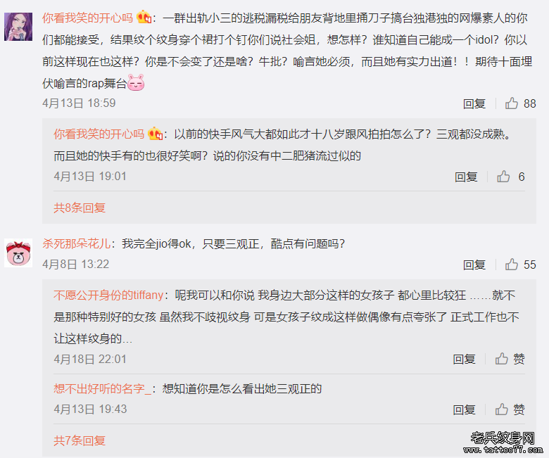
Task: Reply to 想不出好听的名字_'s comment
Action: coord(465,409)
